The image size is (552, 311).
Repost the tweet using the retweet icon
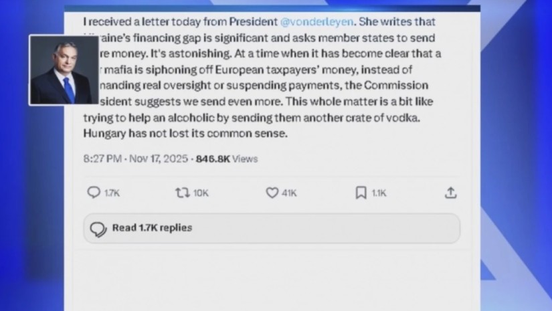[x=181, y=193]
